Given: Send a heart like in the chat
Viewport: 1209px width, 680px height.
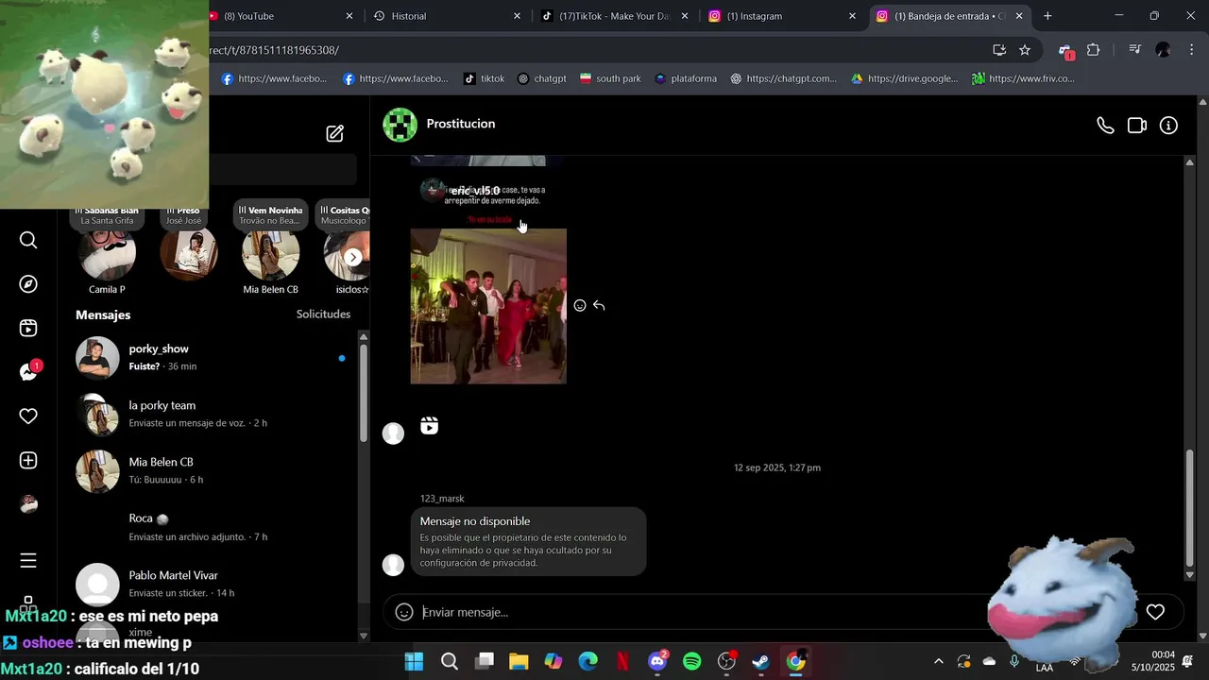Looking at the screenshot, I should point(1155,612).
